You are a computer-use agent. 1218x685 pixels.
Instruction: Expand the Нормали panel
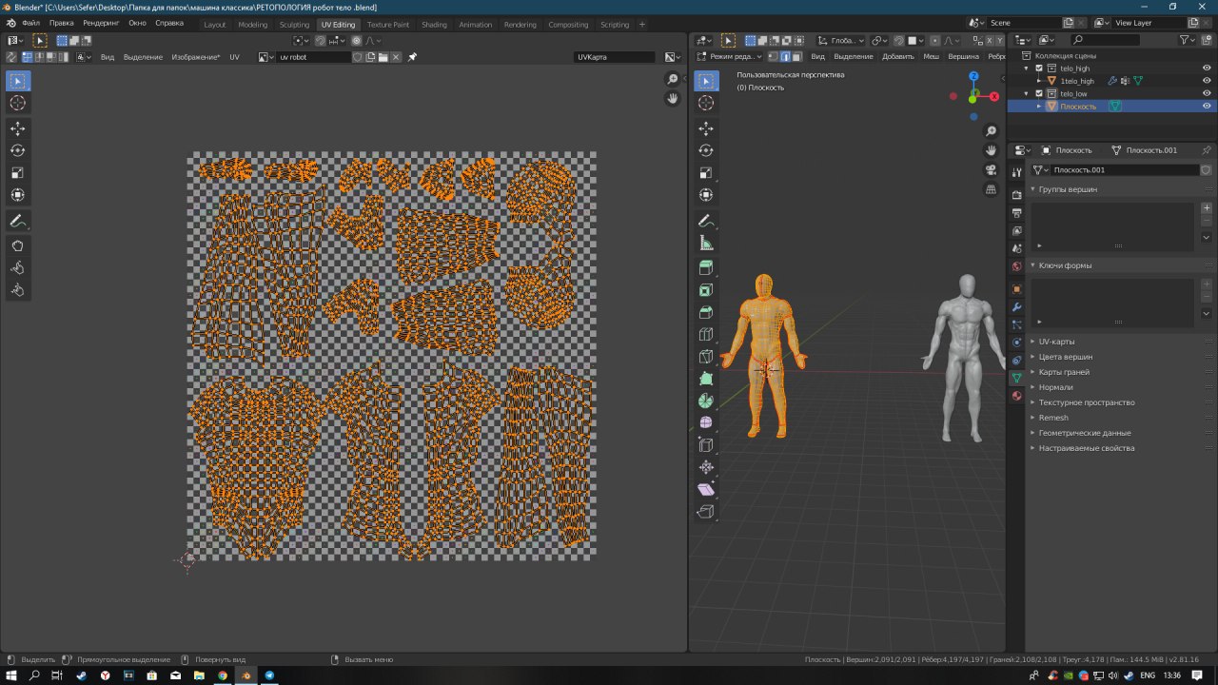click(1121, 387)
